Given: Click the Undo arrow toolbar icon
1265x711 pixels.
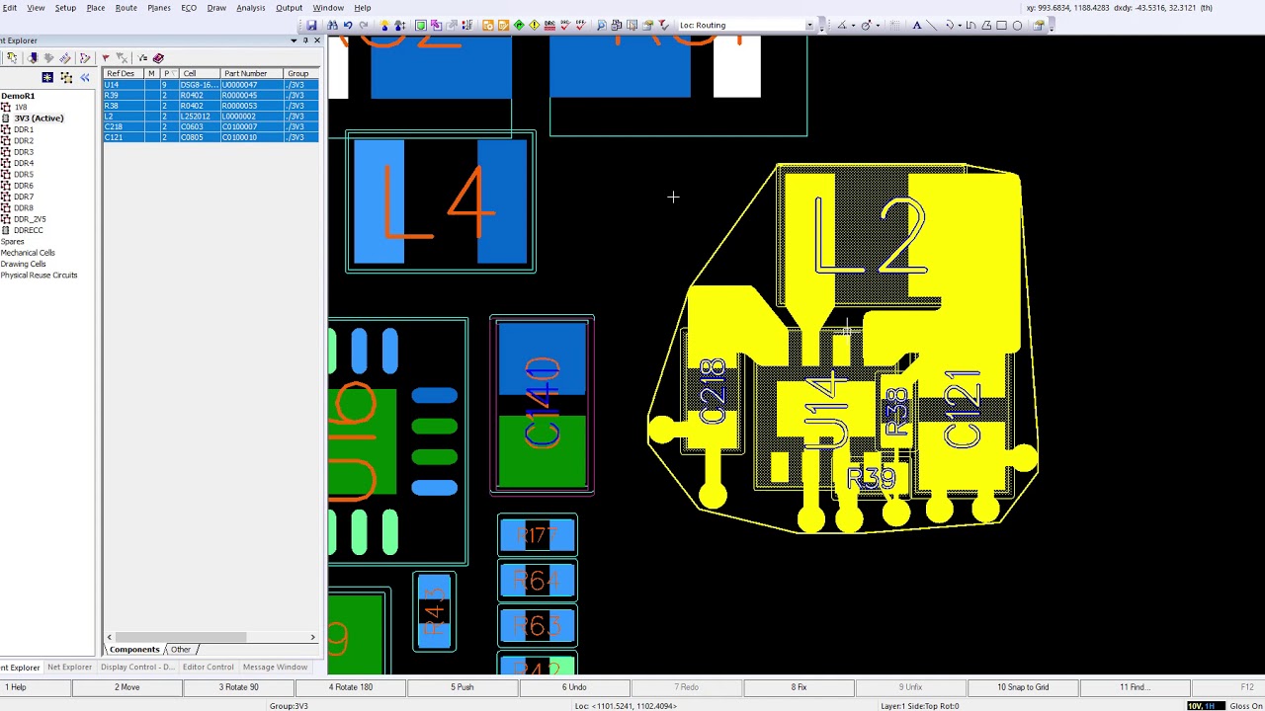Looking at the screenshot, I should click(348, 25).
